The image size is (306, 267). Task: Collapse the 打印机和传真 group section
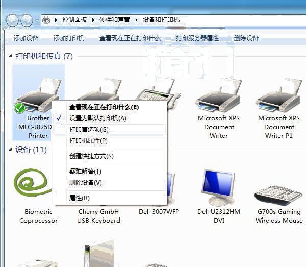[11, 56]
